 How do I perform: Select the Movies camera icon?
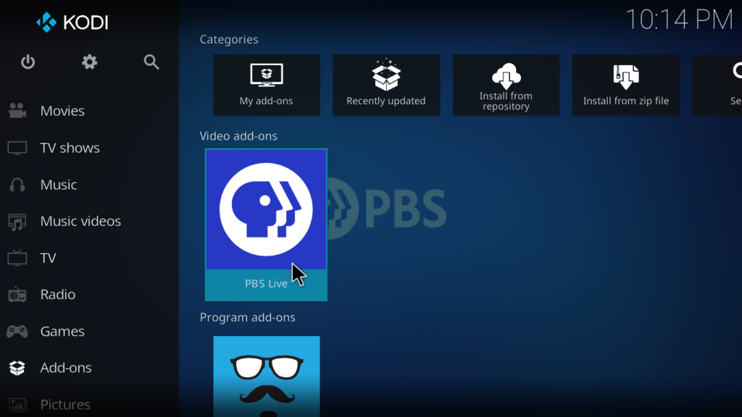click(17, 111)
